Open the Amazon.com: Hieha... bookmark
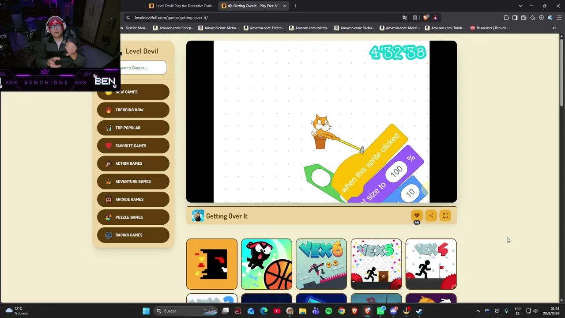The height and width of the screenshot is (318, 565). pyautogui.click(x=354, y=28)
